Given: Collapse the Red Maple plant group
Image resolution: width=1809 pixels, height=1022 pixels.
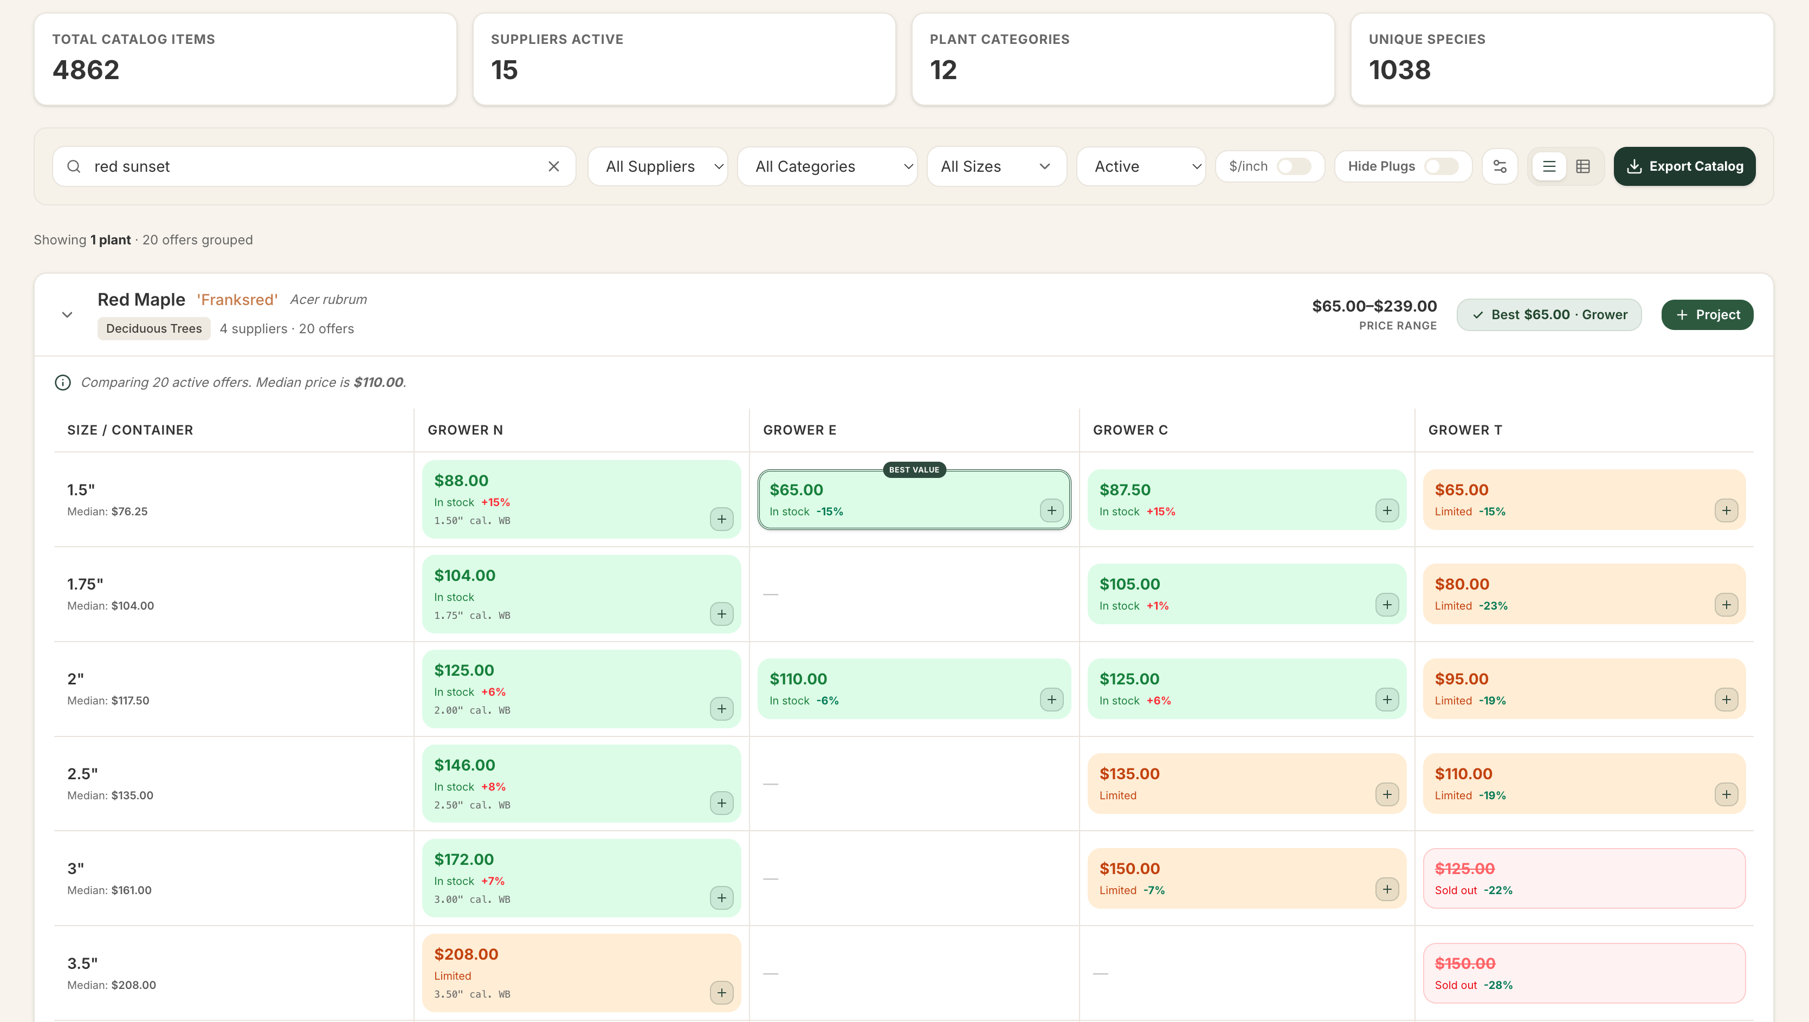Looking at the screenshot, I should [x=67, y=315].
